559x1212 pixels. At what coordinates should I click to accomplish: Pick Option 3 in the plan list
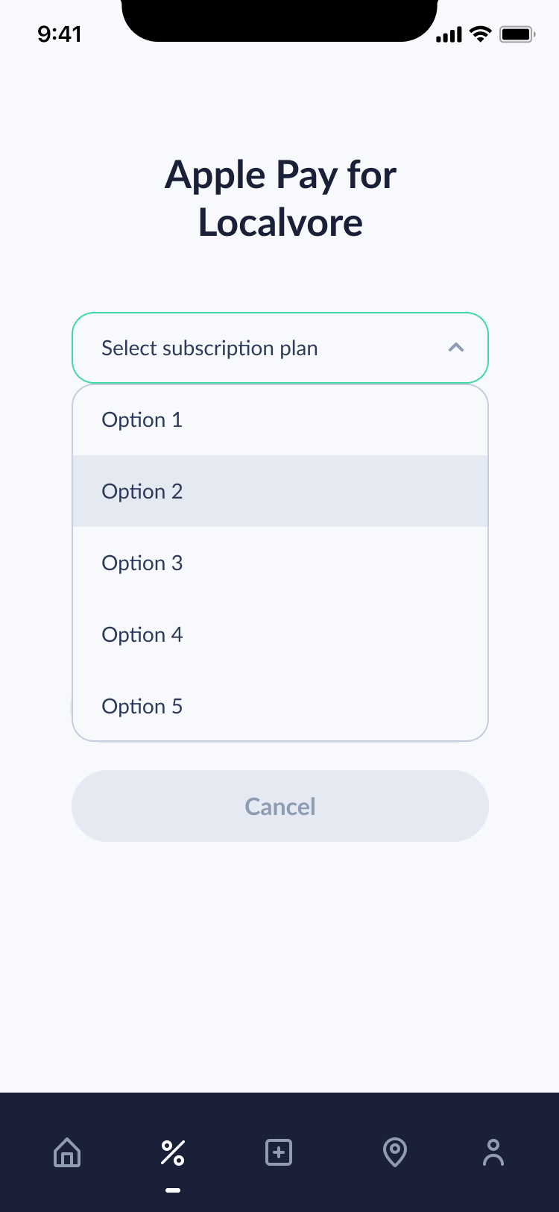tap(280, 563)
